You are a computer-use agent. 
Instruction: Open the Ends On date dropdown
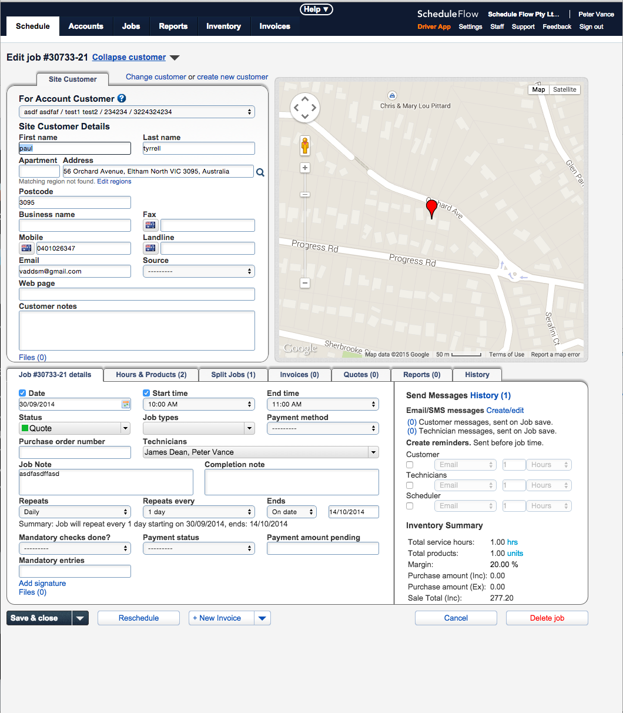click(292, 512)
